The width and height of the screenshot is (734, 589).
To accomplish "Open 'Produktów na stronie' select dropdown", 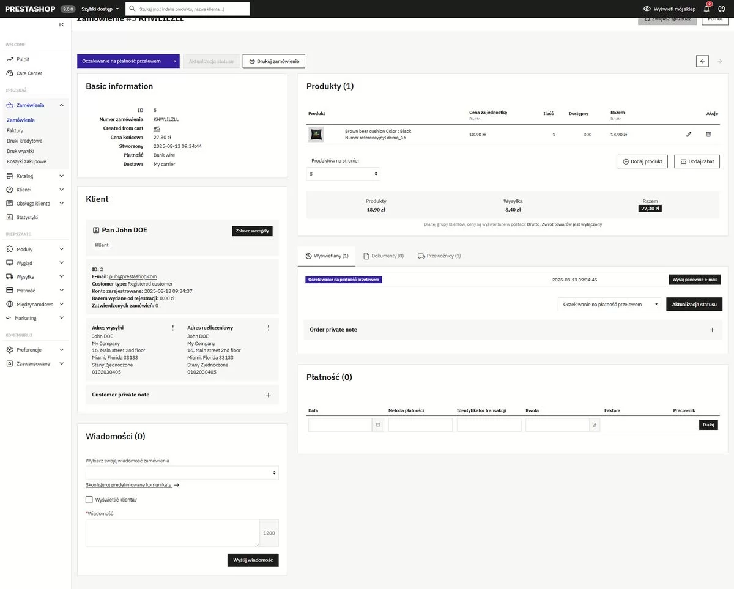I will pyautogui.click(x=343, y=174).
